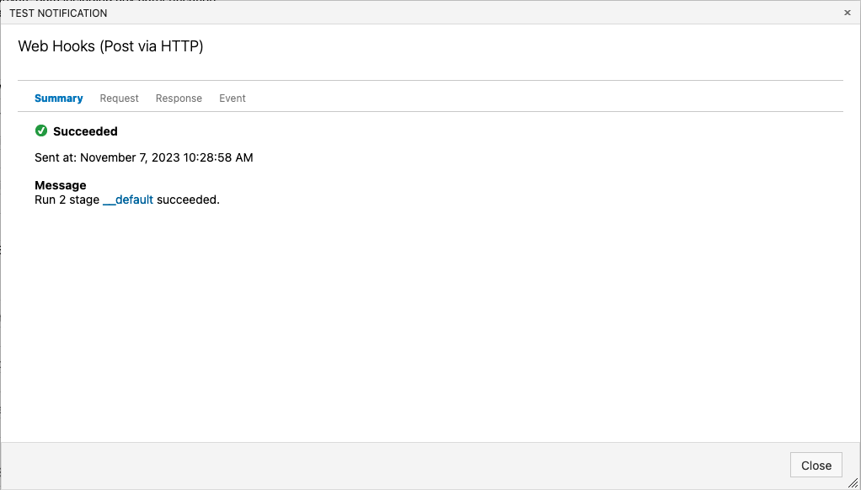This screenshot has width=861, height=490.
Task: Click the Web Hooks (Post via HTTP) heading
Action: point(110,46)
